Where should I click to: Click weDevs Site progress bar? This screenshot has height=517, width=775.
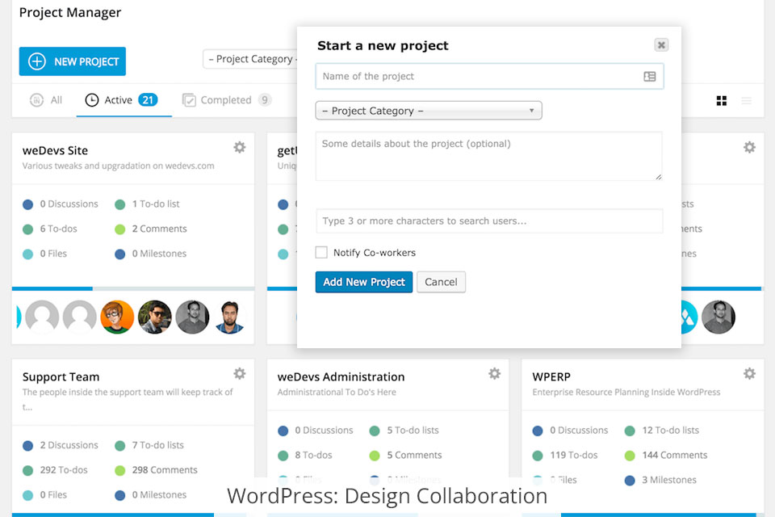[133, 288]
